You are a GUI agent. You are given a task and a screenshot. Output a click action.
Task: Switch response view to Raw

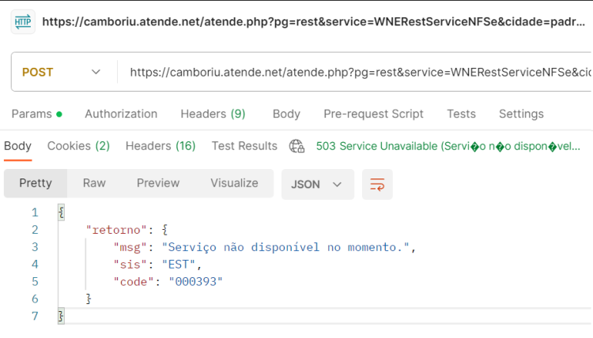pos(94,183)
